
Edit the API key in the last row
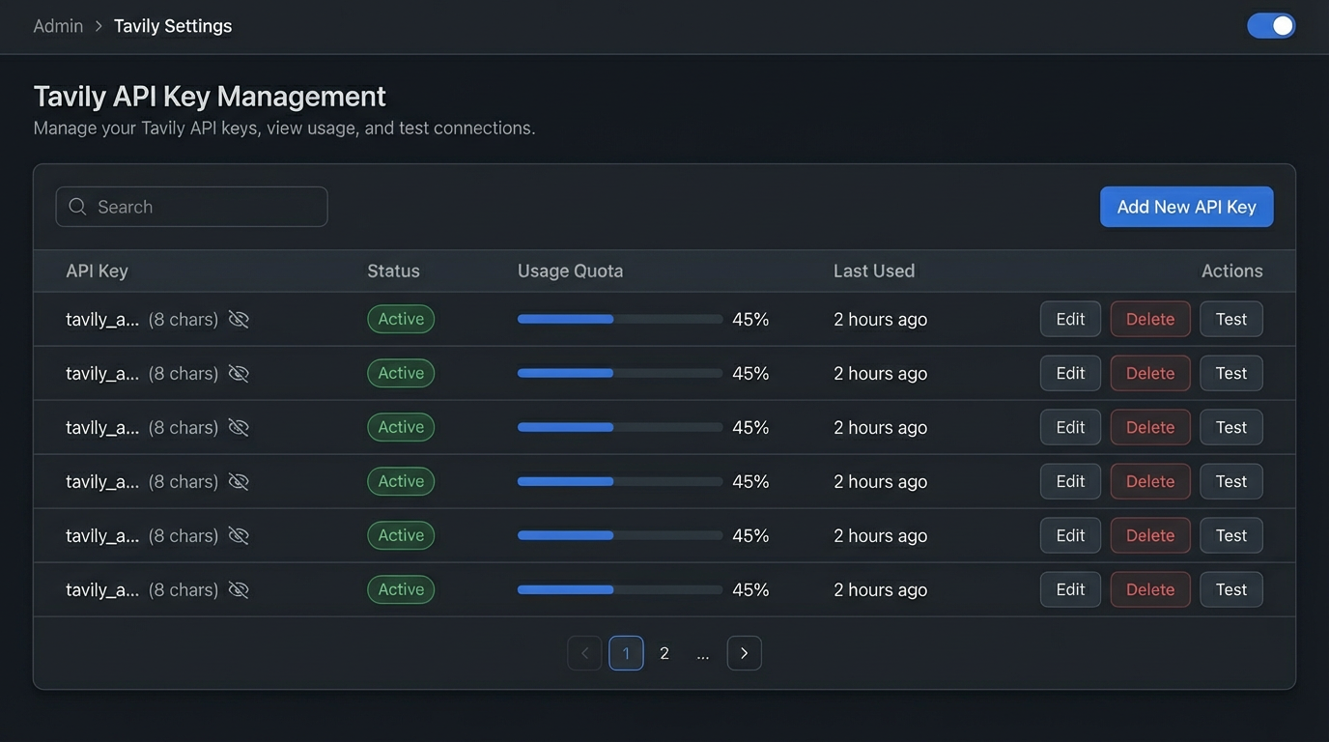tap(1070, 590)
